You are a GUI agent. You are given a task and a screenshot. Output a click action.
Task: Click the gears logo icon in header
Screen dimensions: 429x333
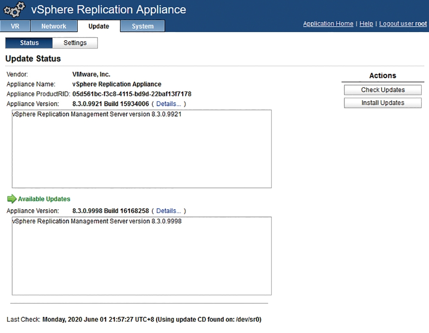tap(14, 9)
